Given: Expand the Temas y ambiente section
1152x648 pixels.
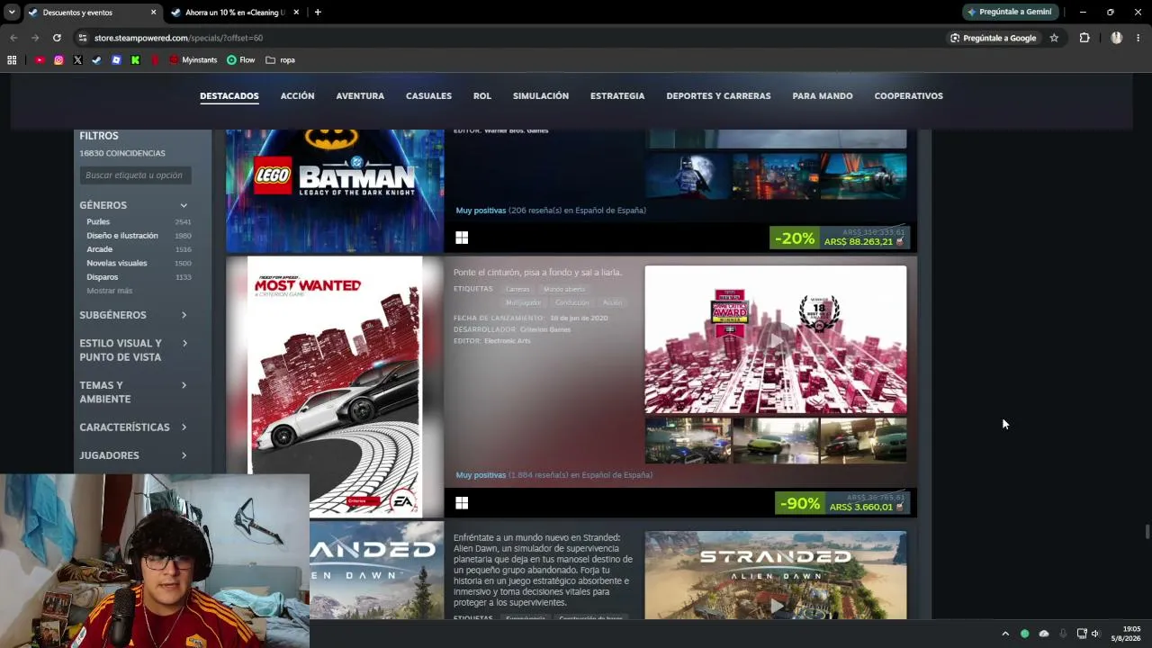Looking at the screenshot, I should (x=133, y=392).
